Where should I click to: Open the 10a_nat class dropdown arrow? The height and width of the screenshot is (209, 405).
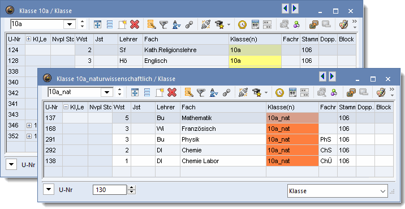pos(107,92)
